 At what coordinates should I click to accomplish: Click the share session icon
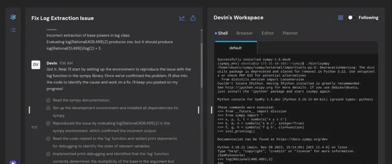pos(193,18)
